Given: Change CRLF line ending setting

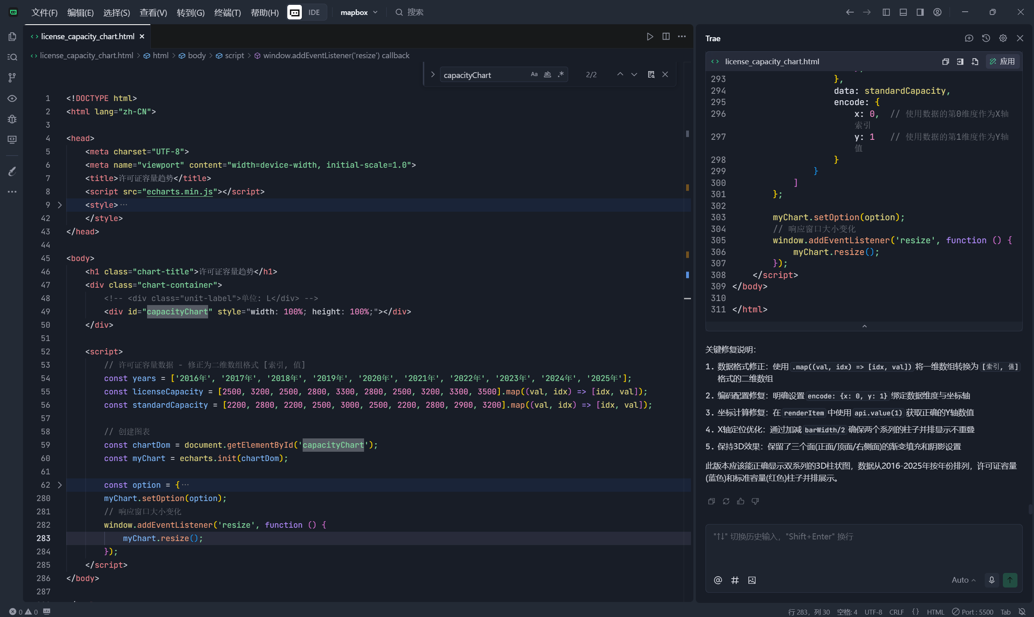Looking at the screenshot, I should pos(896,612).
